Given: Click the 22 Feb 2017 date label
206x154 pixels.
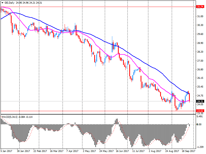Looking at the screenshot, I should (40, 151).
